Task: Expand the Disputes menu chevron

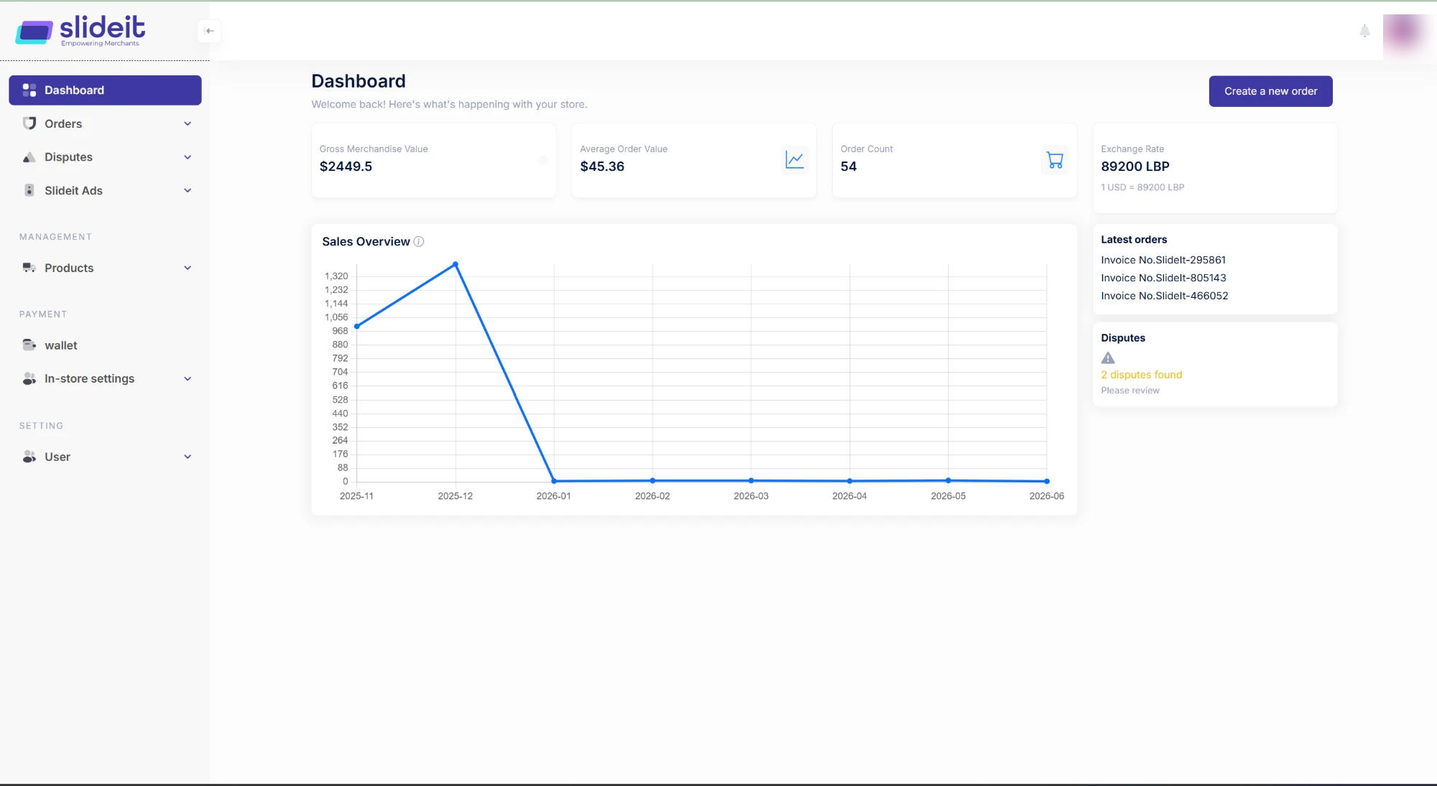Action: (x=188, y=157)
